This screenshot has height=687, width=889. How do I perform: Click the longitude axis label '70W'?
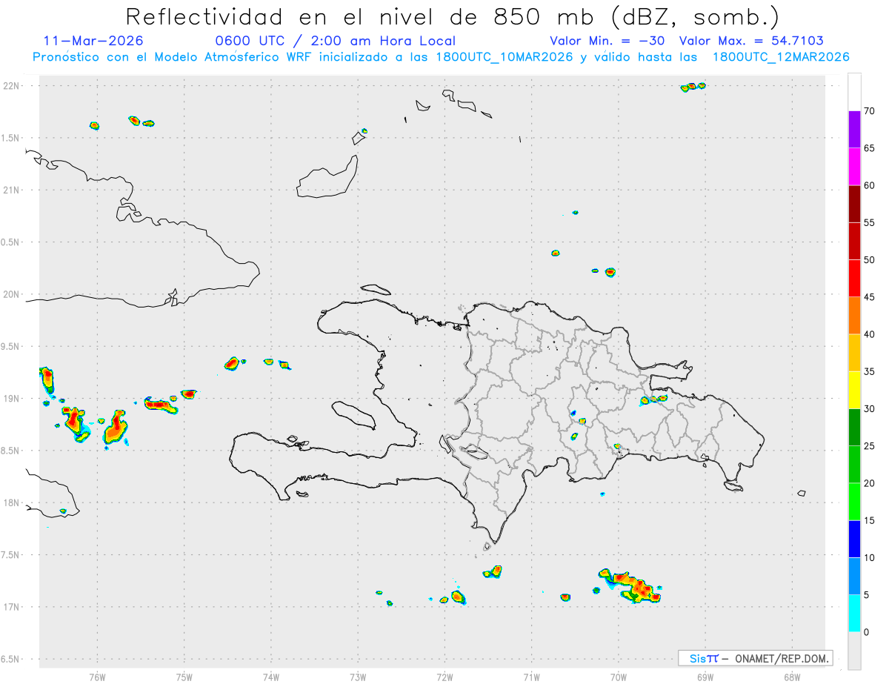point(619,677)
